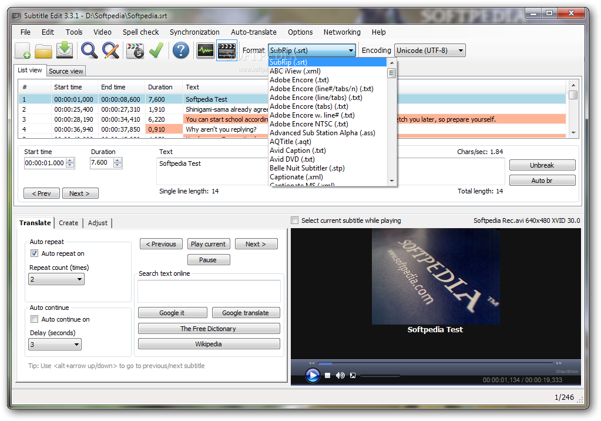Expand the Repeat count dropdown
This screenshot has height=421, width=601.
pos(56,279)
